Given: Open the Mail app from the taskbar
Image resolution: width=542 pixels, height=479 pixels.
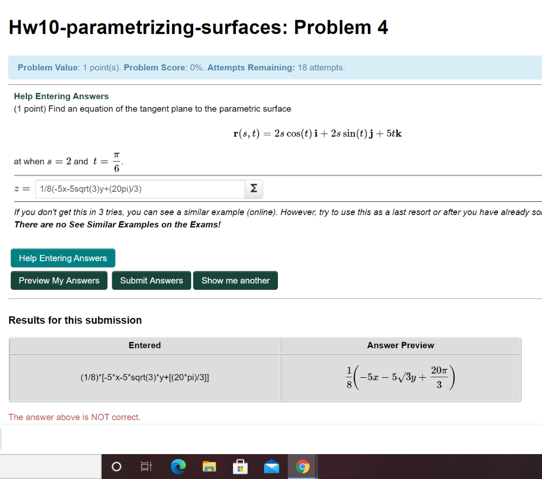Looking at the screenshot, I should click(x=272, y=466).
